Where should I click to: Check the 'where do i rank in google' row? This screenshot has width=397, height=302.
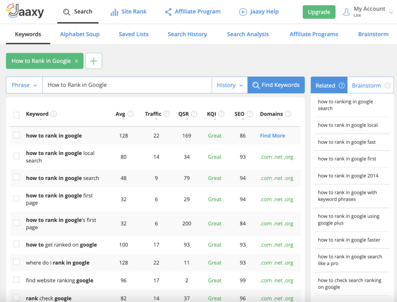(x=16, y=262)
